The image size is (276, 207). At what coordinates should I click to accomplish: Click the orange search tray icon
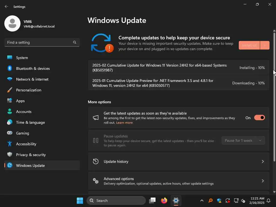coord(211,201)
